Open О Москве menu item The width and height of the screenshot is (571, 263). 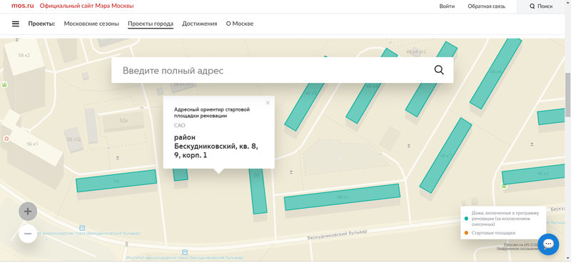click(x=240, y=24)
